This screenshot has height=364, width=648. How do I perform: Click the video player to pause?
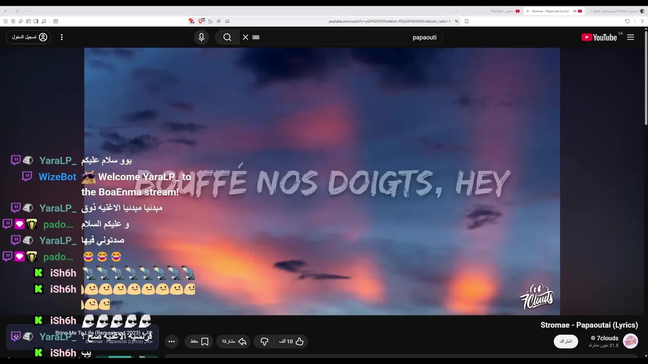pyautogui.click(x=322, y=181)
